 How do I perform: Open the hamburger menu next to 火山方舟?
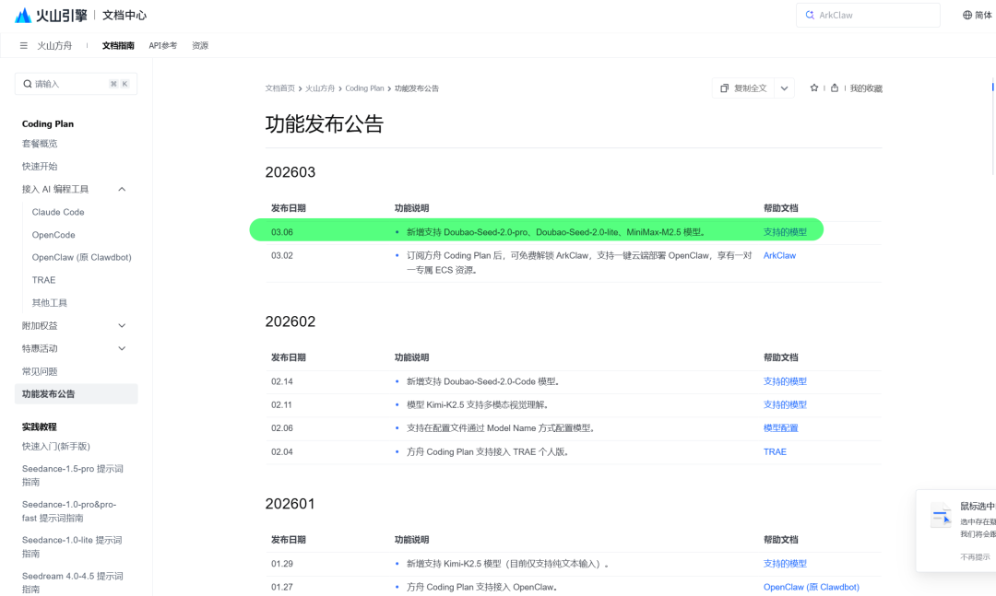(24, 45)
